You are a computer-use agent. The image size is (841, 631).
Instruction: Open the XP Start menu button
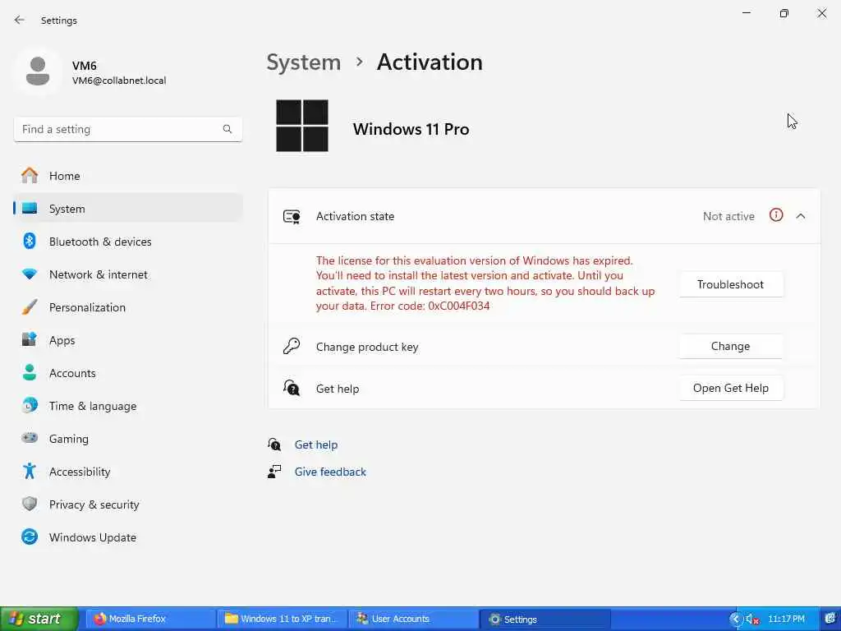(x=39, y=619)
